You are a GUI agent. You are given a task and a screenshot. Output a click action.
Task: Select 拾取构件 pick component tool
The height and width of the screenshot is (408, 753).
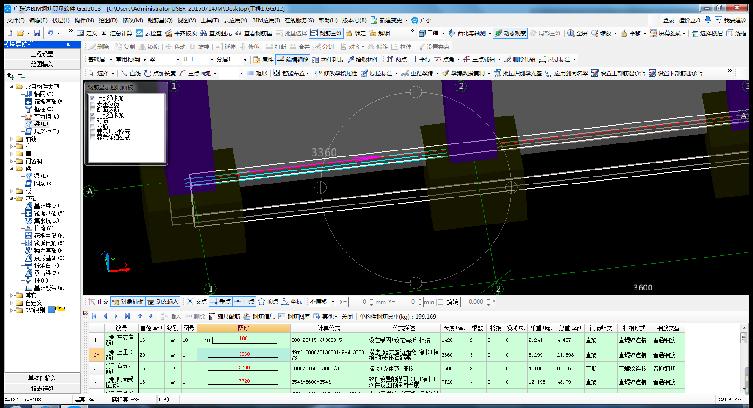(363, 60)
